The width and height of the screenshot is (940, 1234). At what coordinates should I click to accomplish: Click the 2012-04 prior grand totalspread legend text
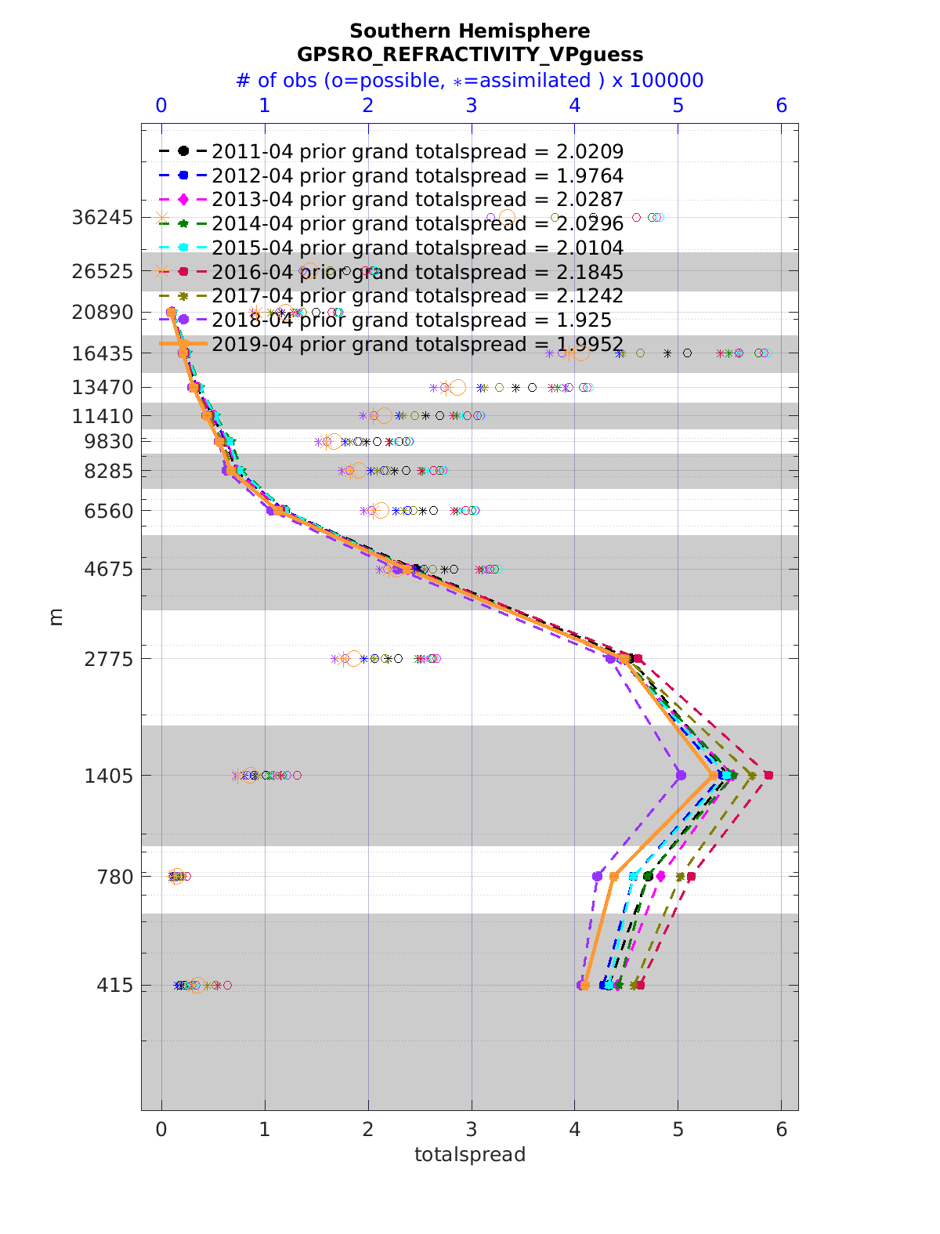pos(418,176)
